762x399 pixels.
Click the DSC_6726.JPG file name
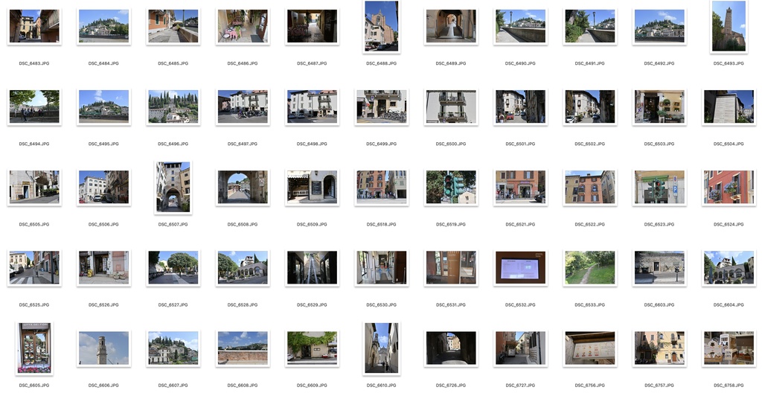[x=451, y=386]
